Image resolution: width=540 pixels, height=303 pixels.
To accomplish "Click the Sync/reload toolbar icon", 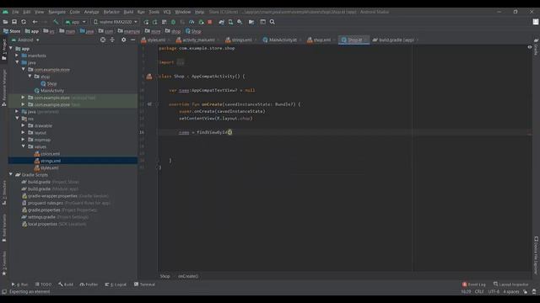I will click(24, 22).
